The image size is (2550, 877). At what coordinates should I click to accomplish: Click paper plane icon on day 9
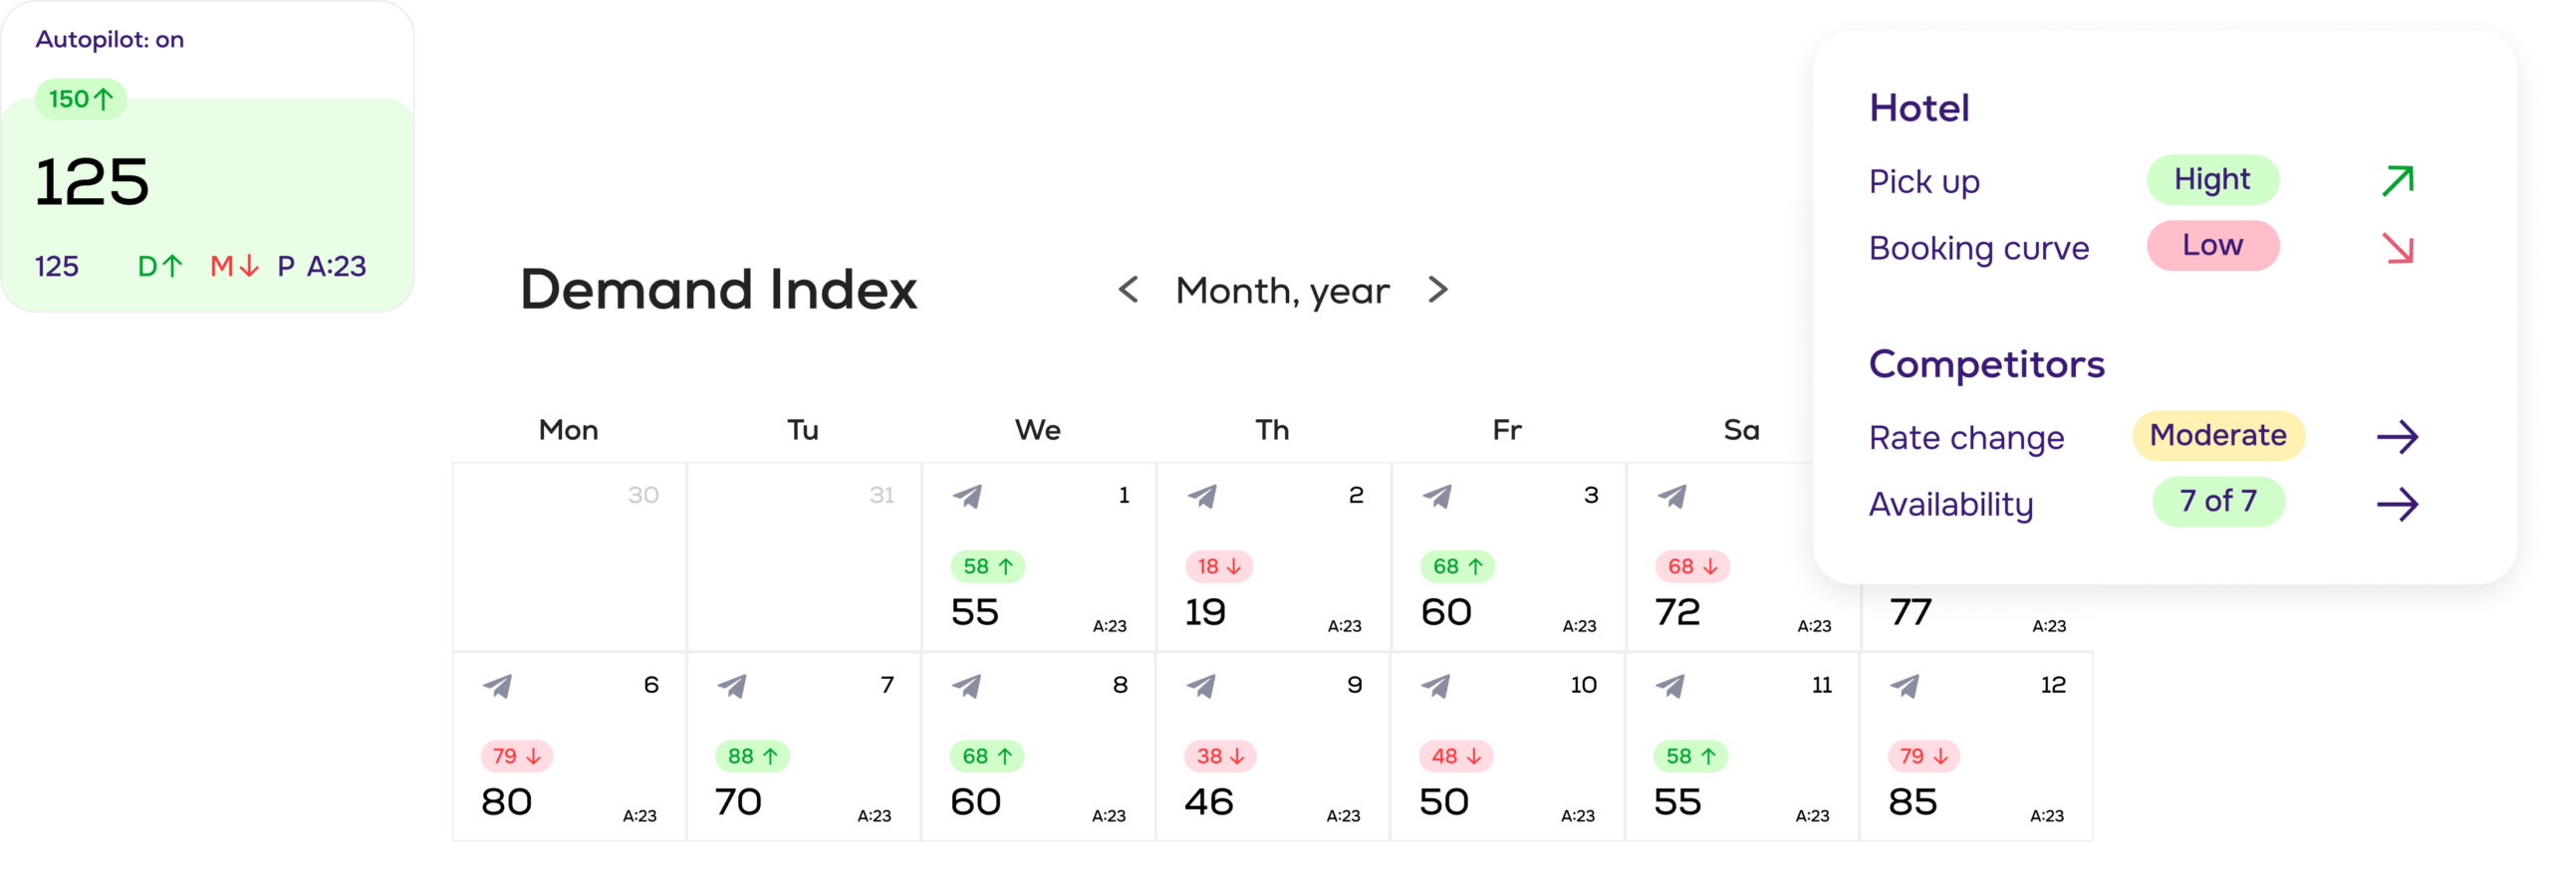1201,686
